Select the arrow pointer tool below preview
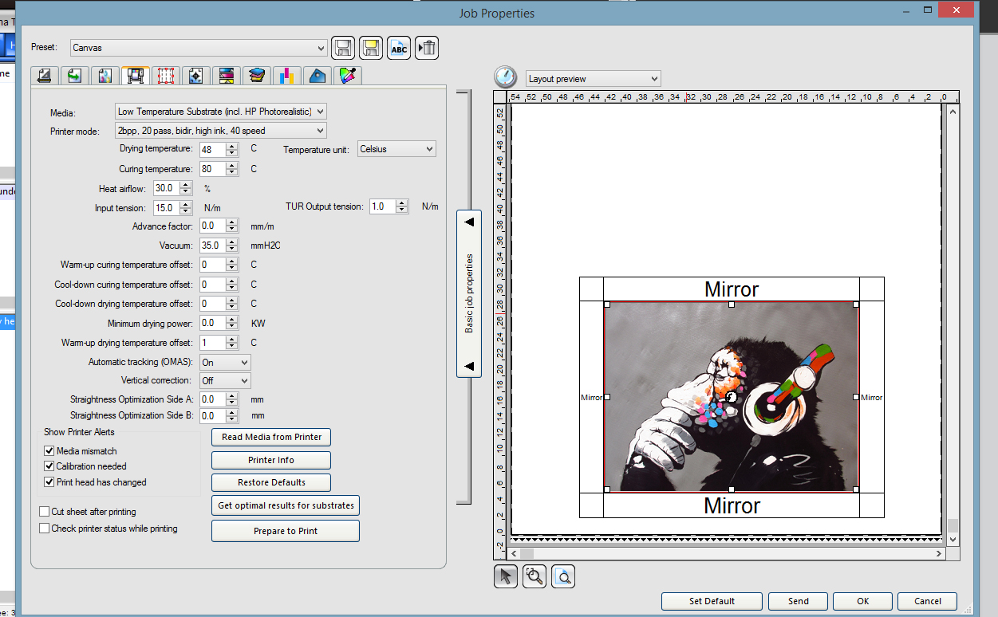 pos(506,576)
